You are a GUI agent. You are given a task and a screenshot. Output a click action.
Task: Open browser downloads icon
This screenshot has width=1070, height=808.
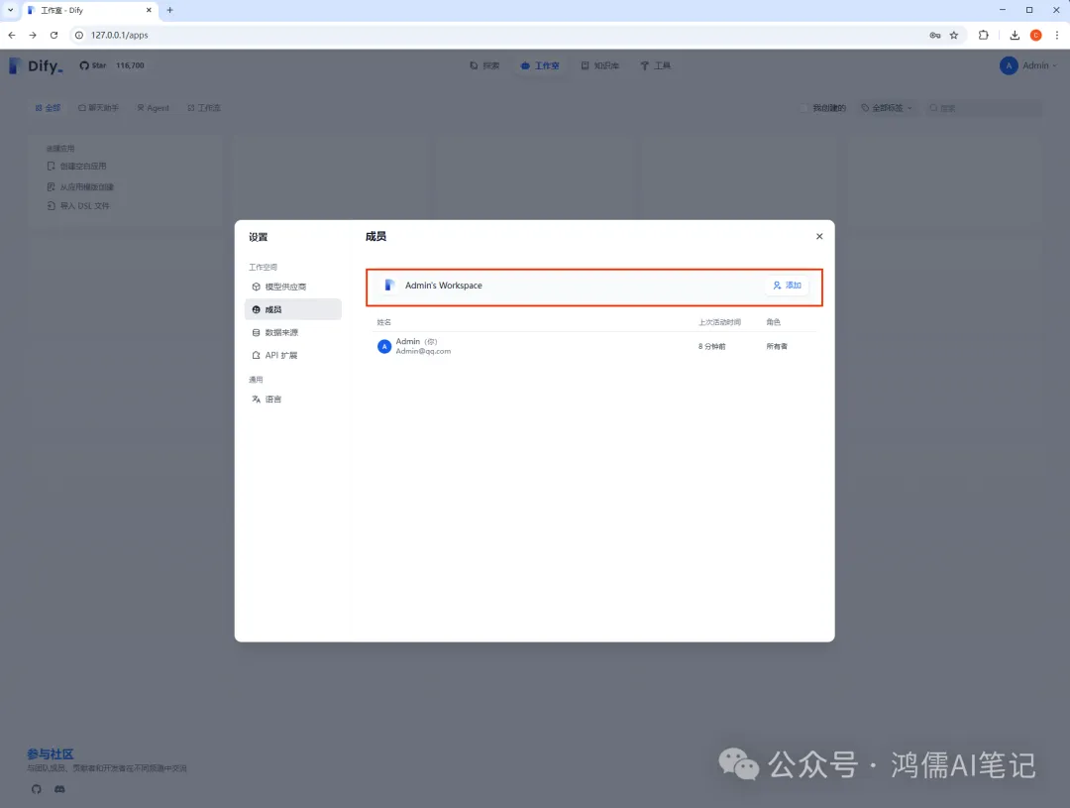[x=1015, y=35]
